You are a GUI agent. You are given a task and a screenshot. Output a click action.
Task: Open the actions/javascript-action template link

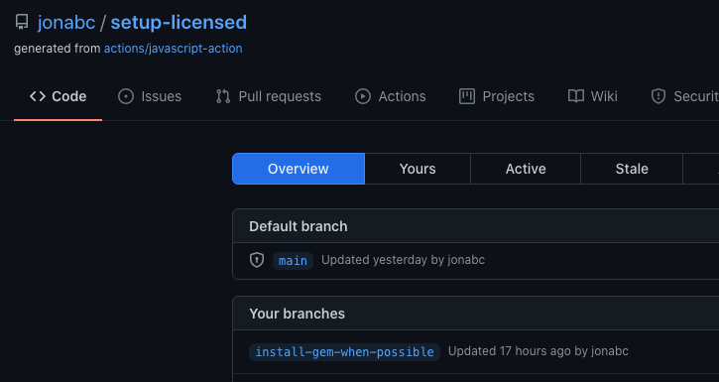click(173, 49)
